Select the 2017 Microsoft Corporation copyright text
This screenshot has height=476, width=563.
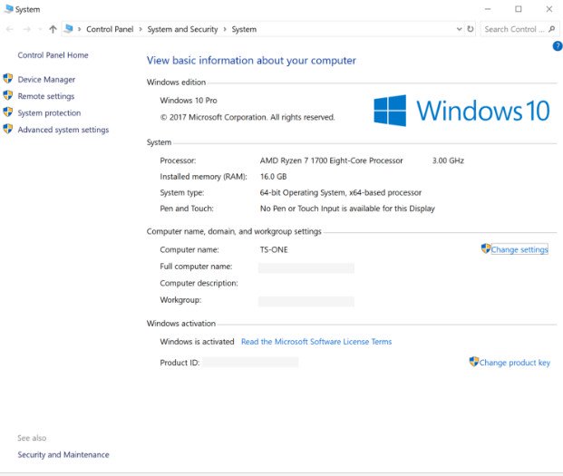coord(248,117)
